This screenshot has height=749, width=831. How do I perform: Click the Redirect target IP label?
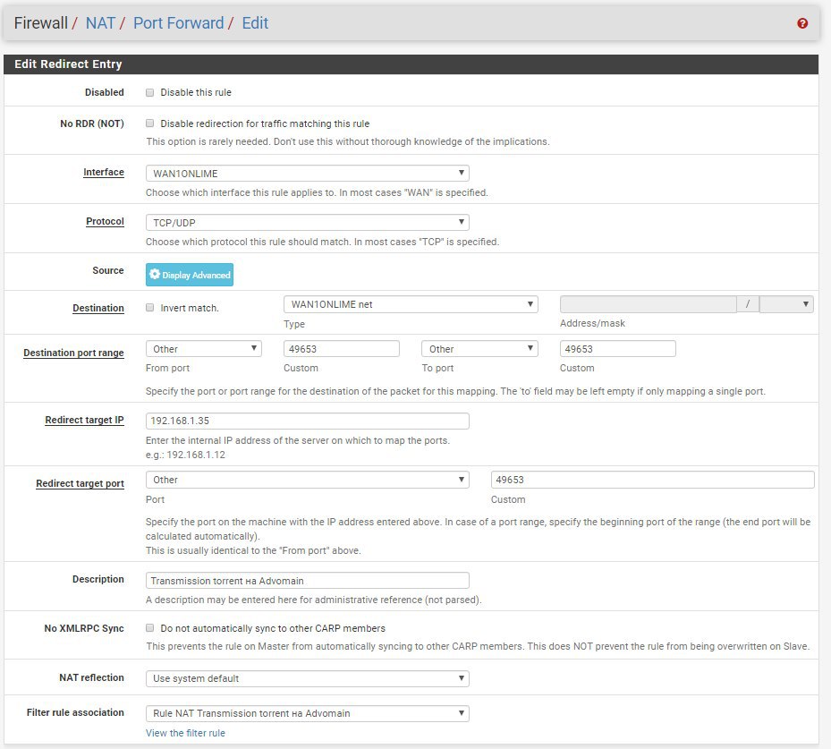coord(84,420)
